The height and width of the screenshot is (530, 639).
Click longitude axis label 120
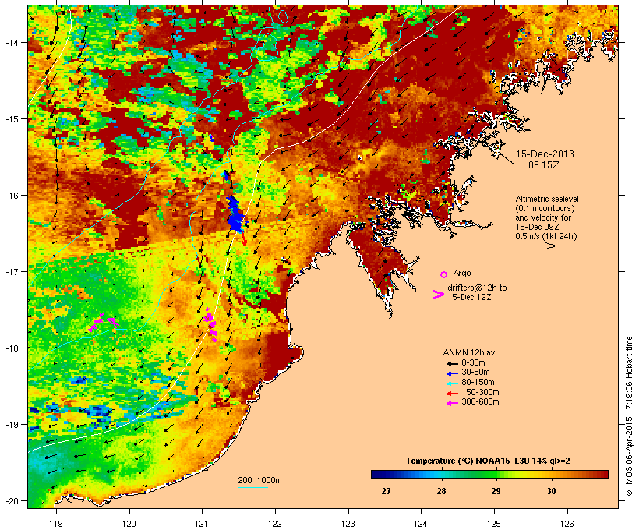point(129,524)
